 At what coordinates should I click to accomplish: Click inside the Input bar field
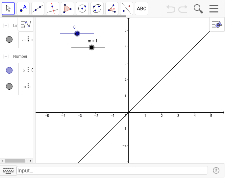[112, 170]
